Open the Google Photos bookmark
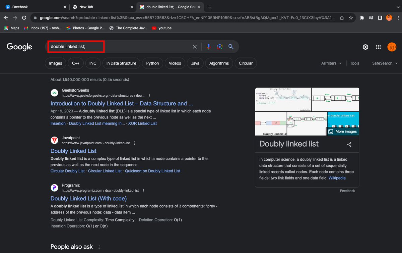This screenshot has width=402, height=253. [86, 28]
